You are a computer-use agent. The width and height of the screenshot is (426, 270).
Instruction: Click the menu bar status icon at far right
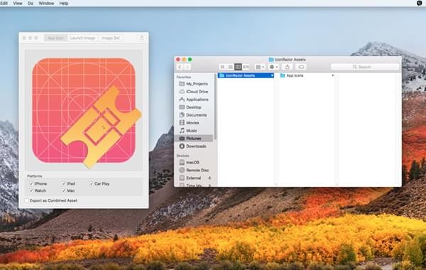point(419,3)
